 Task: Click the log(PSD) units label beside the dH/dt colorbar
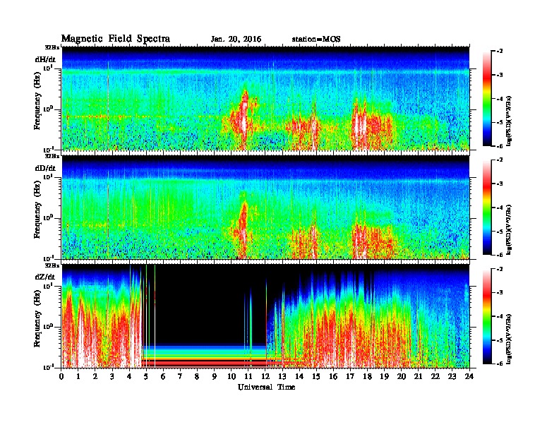coord(509,121)
